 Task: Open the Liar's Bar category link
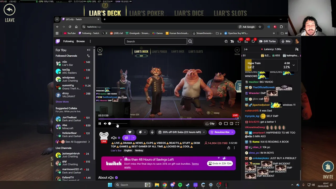116,150
